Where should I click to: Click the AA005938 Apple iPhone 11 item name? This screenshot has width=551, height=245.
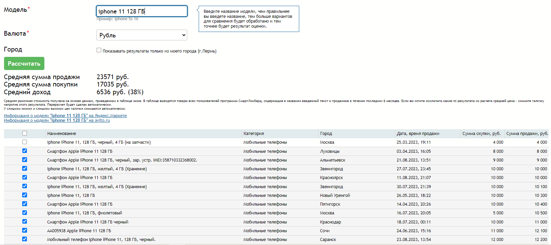(79, 231)
